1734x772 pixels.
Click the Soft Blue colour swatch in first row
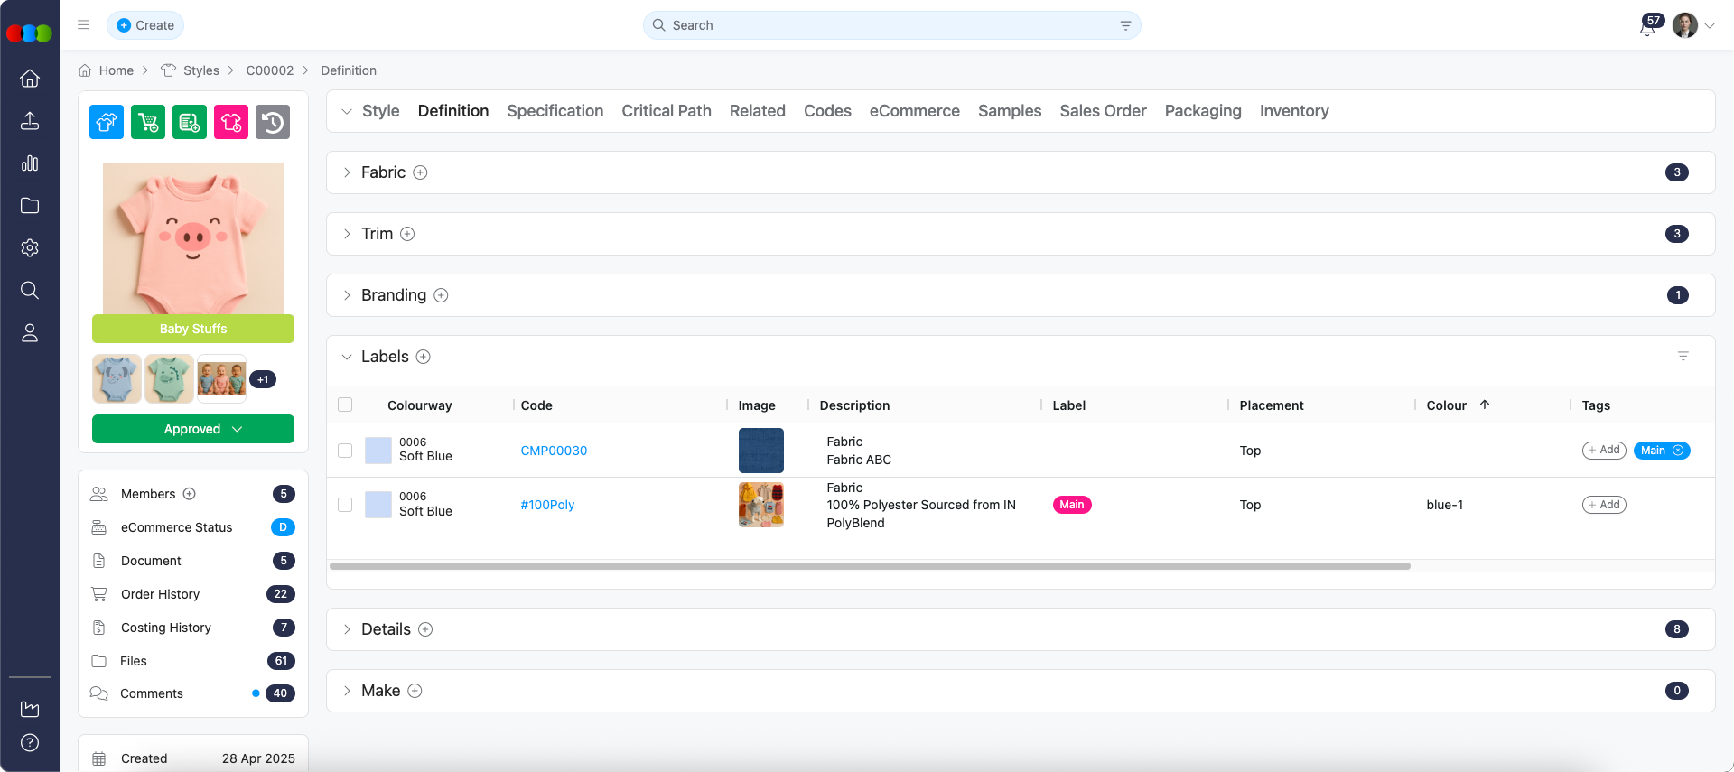pos(378,451)
